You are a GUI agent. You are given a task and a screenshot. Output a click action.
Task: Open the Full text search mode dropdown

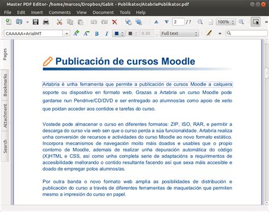tap(179, 33)
